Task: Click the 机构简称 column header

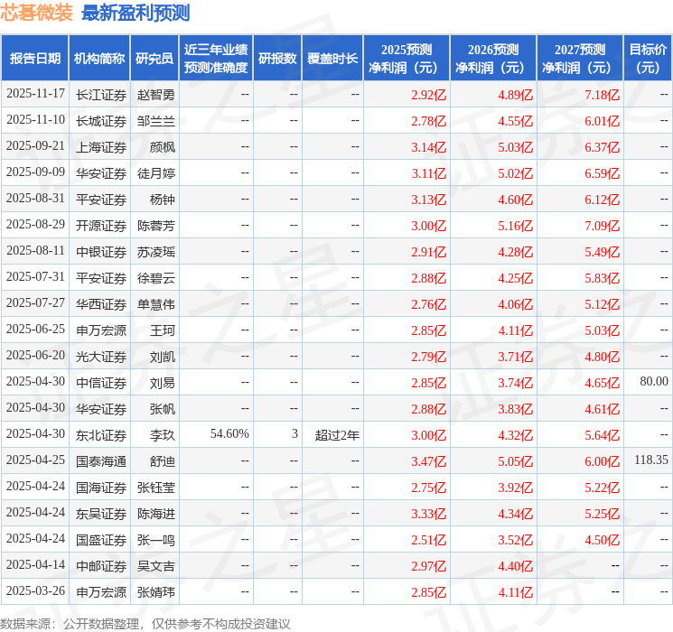Action: tap(99, 59)
